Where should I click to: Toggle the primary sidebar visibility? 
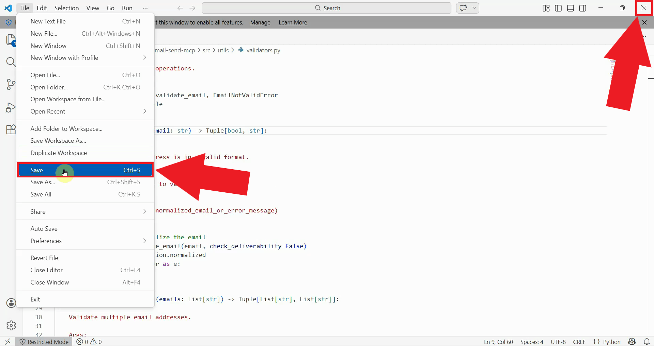tap(558, 8)
